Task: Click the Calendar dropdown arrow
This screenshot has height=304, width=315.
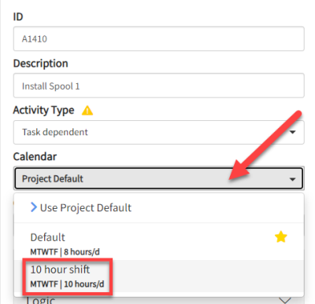Action: pos(292,179)
